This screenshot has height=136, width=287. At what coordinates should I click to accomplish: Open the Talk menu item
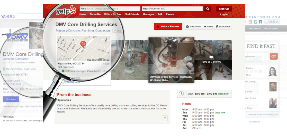click(160, 14)
